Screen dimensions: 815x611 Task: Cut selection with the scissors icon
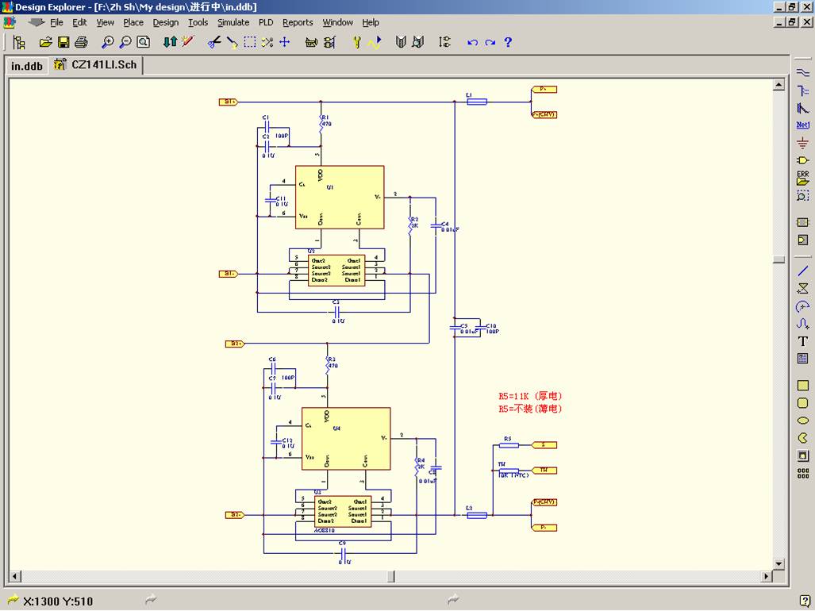click(x=214, y=42)
